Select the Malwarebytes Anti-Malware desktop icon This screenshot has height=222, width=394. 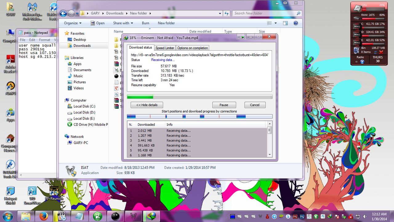point(32,11)
